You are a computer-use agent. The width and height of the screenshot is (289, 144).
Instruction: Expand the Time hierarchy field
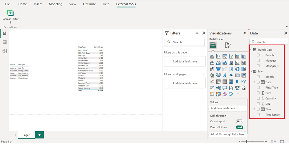[255, 109]
